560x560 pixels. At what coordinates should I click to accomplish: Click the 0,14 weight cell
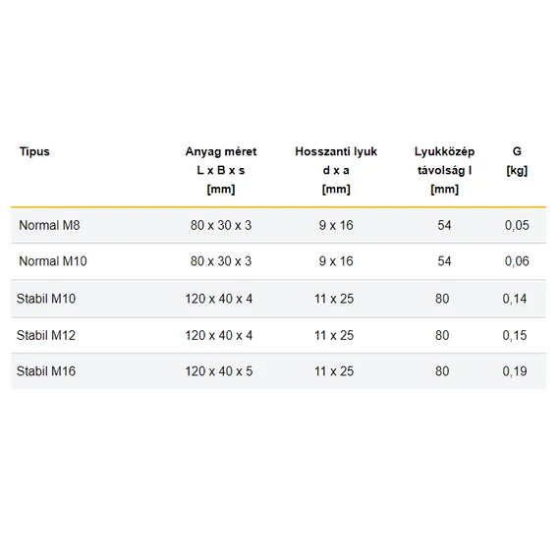pos(515,299)
